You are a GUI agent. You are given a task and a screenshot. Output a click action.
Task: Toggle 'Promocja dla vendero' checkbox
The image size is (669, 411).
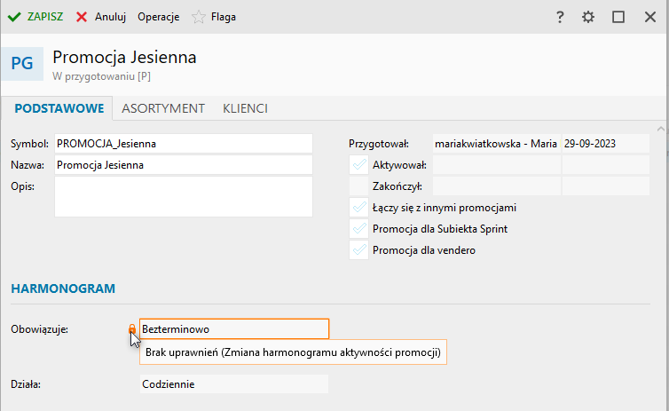pyautogui.click(x=358, y=249)
